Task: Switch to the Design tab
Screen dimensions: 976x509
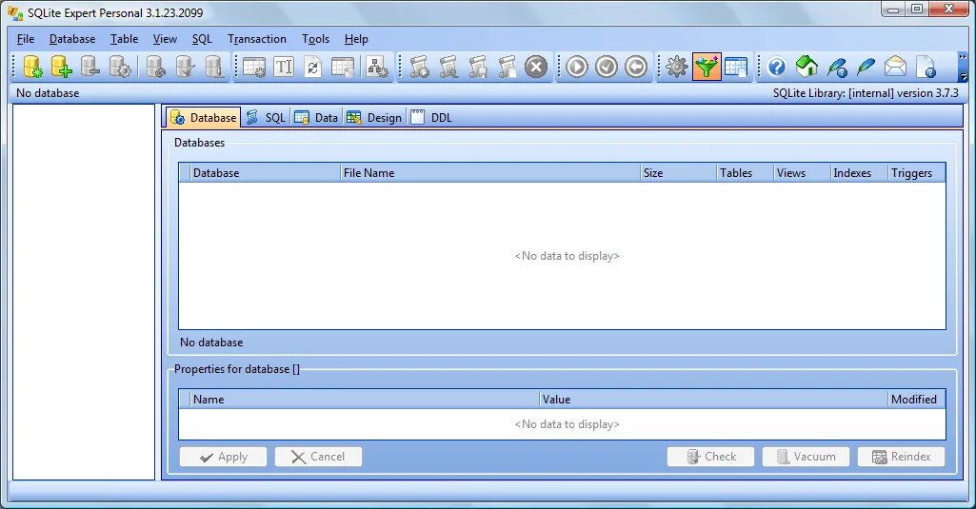Action: pyautogui.click(x=374, y=118)
